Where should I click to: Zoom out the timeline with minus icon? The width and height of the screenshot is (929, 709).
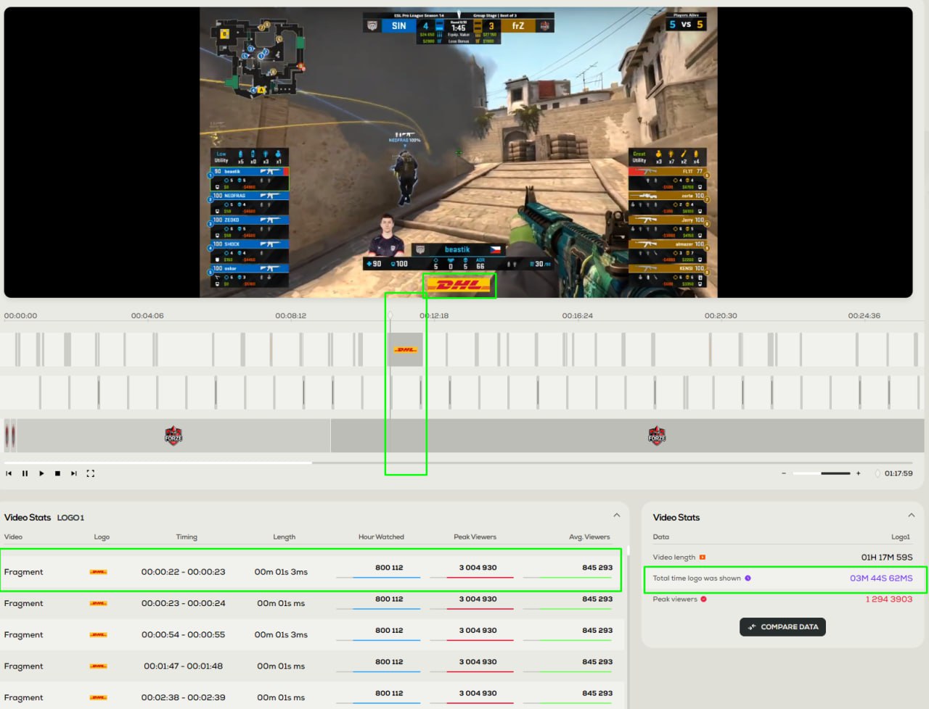pos(784,473)
